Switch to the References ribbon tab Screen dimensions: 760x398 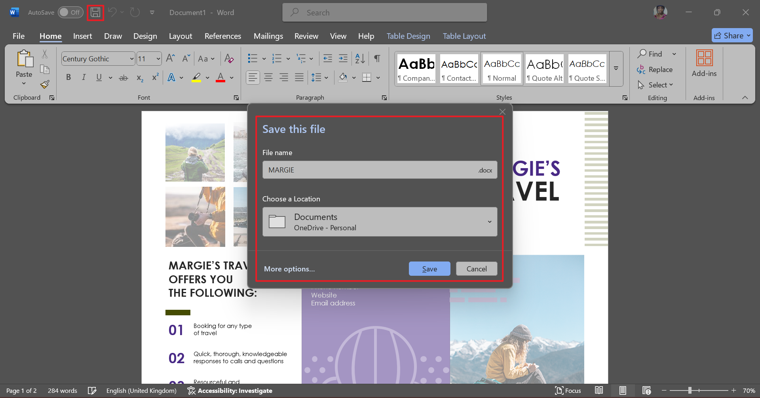[x=223, y=36]
